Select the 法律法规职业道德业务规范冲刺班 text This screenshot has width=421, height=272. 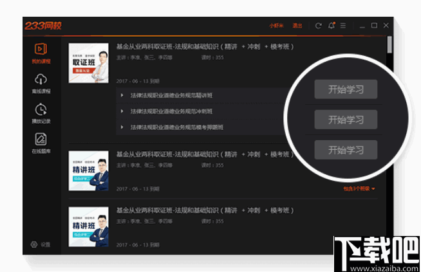point(171,111)
